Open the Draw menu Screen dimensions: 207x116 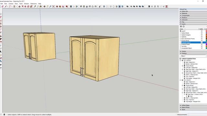[x=16, y=4]
